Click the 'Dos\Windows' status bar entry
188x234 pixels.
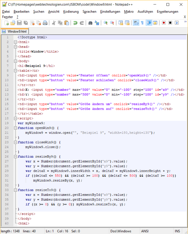[121, 231]
